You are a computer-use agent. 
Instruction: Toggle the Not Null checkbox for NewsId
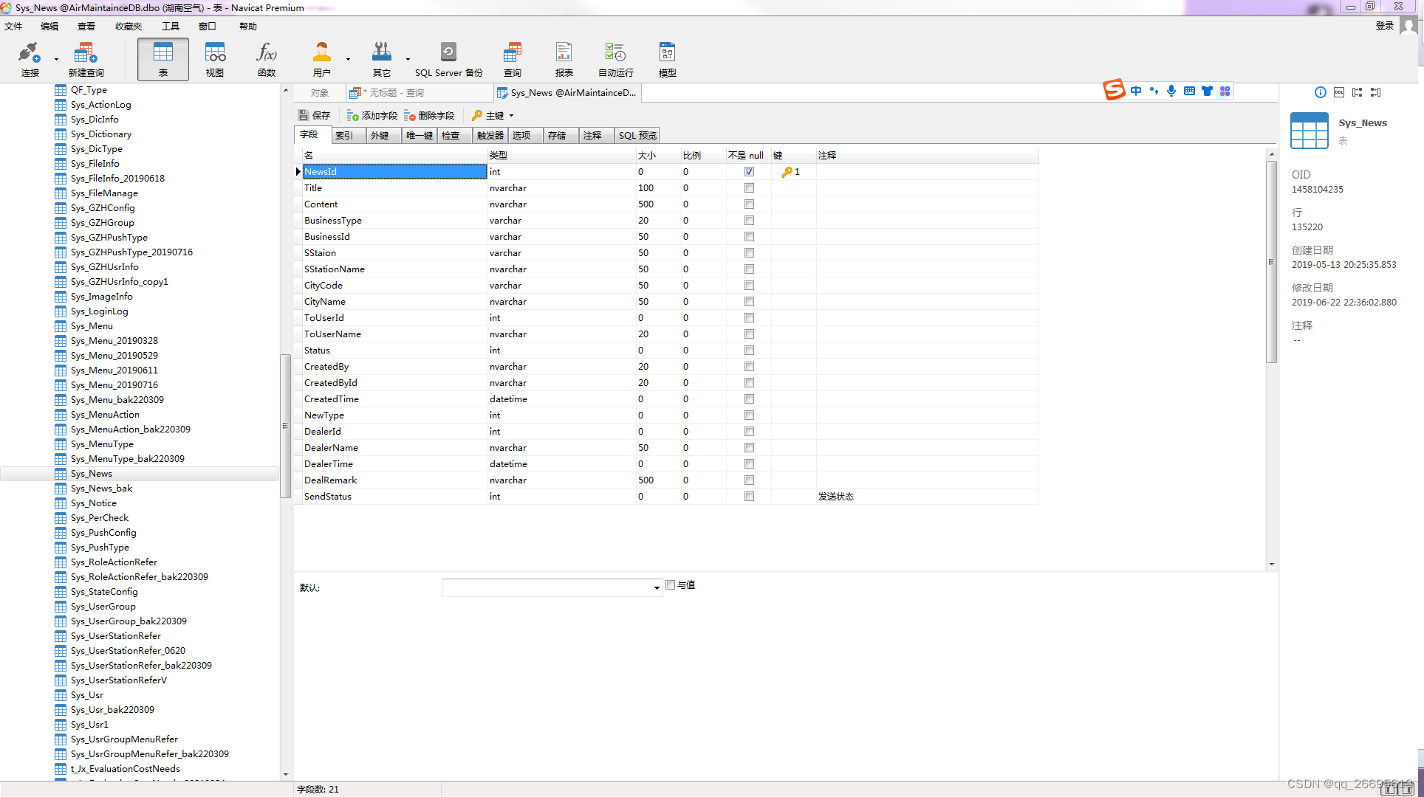(749, 172)
